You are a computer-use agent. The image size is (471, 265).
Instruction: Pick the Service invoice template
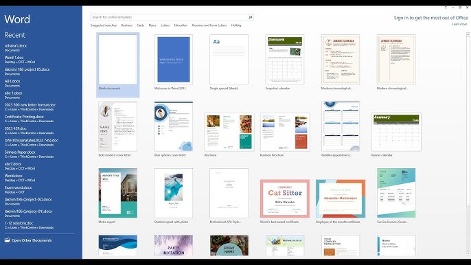coord(396,196)
